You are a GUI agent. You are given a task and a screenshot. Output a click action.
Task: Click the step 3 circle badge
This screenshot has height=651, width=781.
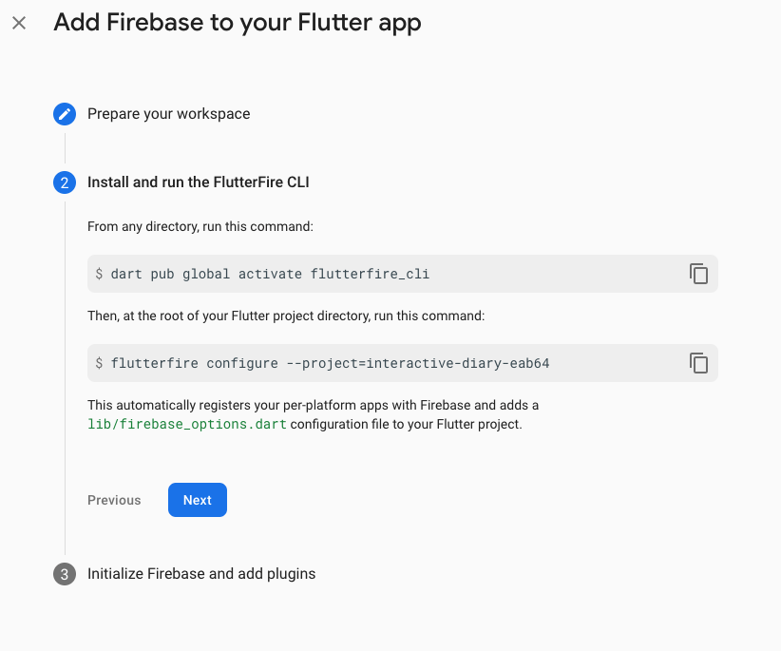point(64,573)
